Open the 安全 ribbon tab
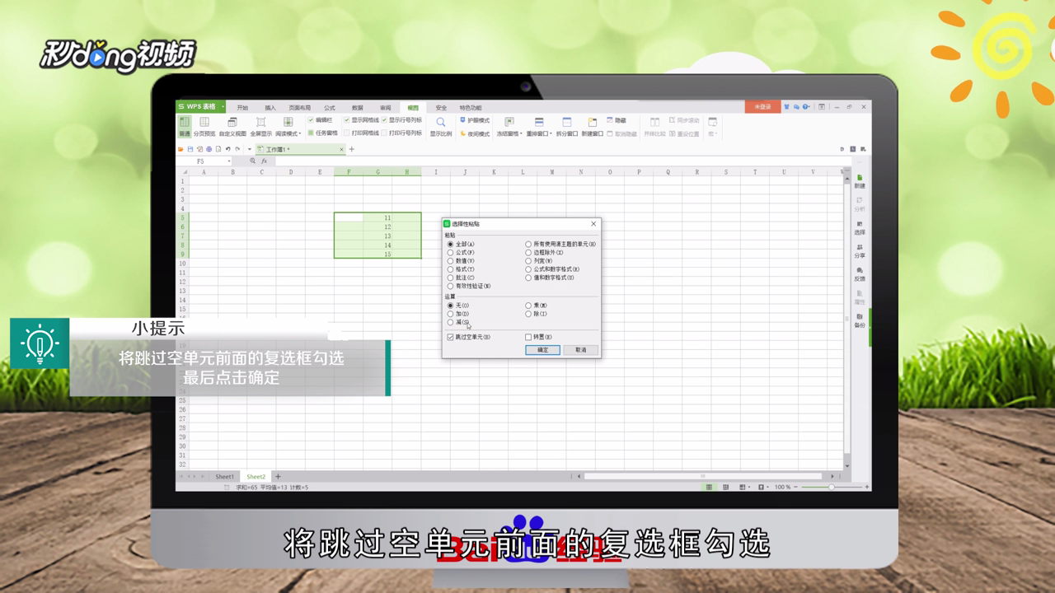Screen dimensions: 1055x593 (x=441, y=108)
